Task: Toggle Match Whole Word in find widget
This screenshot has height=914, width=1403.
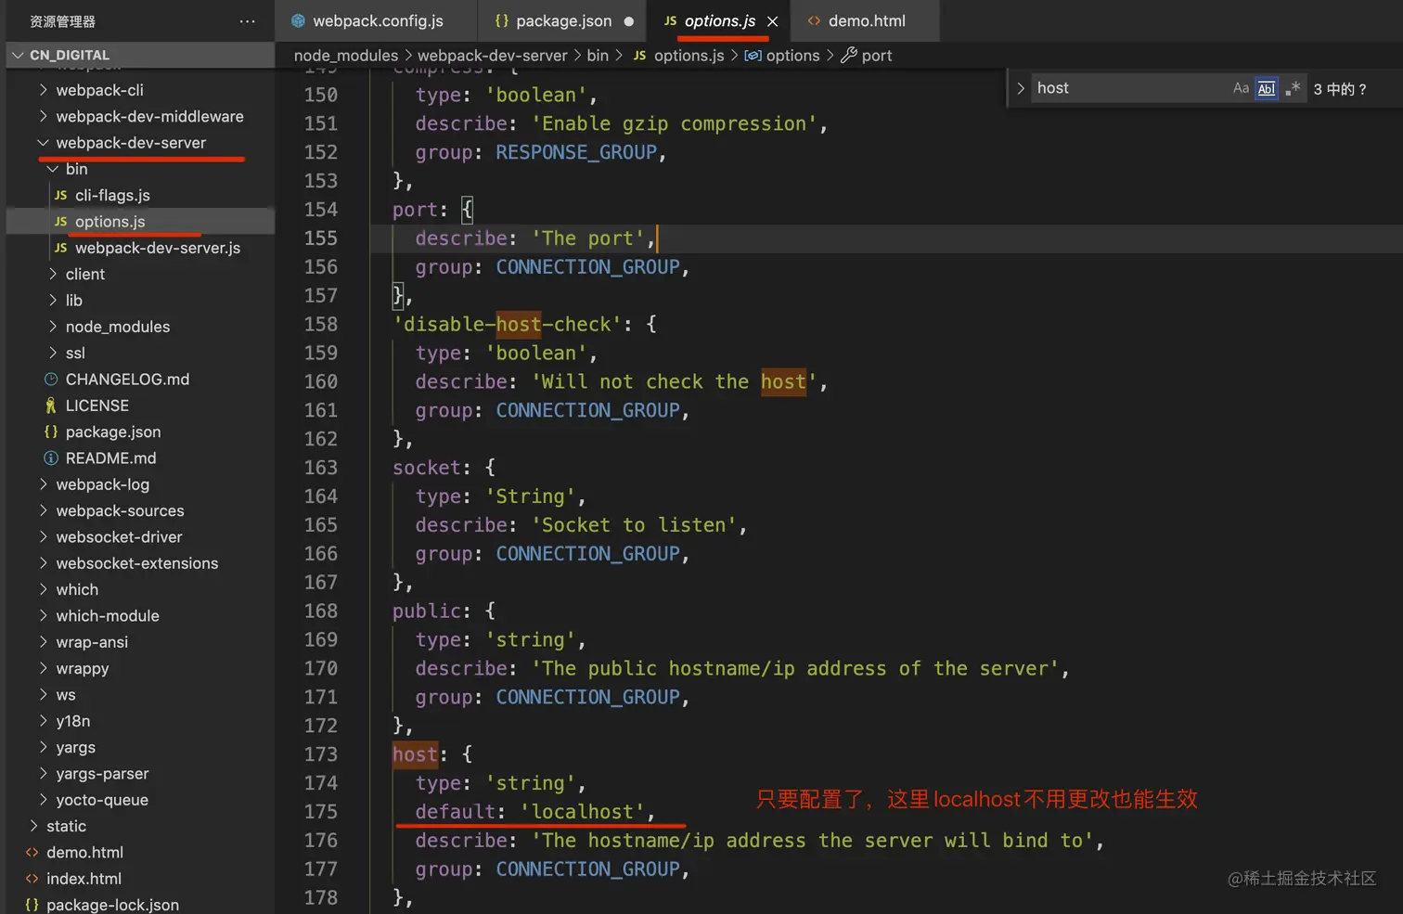Action: click(x=1267, y=89)
